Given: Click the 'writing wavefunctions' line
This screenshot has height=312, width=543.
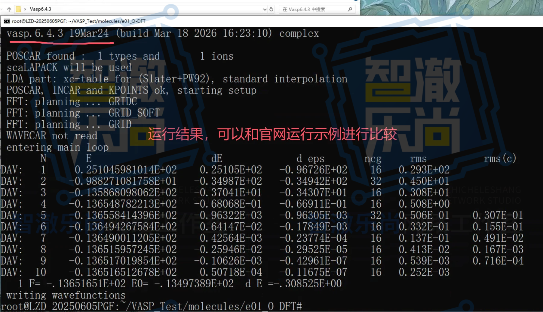Looking at the screenshot, I should click(x=66, y=295).
